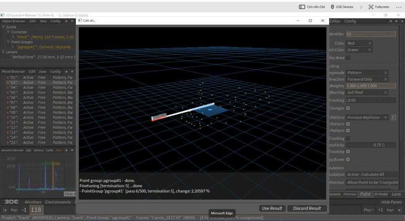
Task: Expand the "pgroup#1" point group entry
Action: click(13, 47)
